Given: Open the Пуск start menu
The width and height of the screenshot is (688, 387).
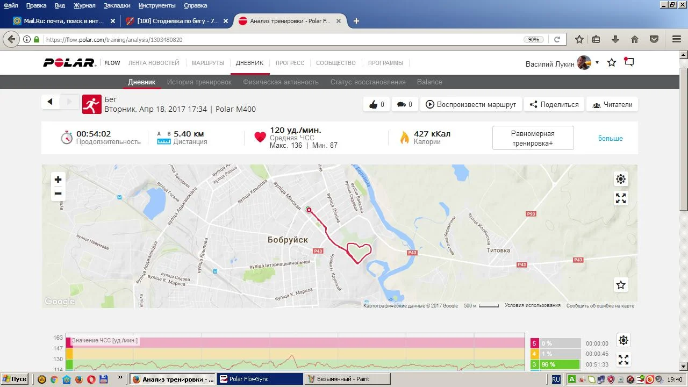Looking at the screenshot, I should point(15,379).
